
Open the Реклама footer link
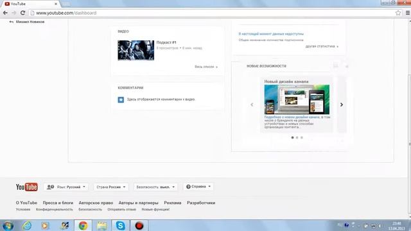tap(173, 203)
